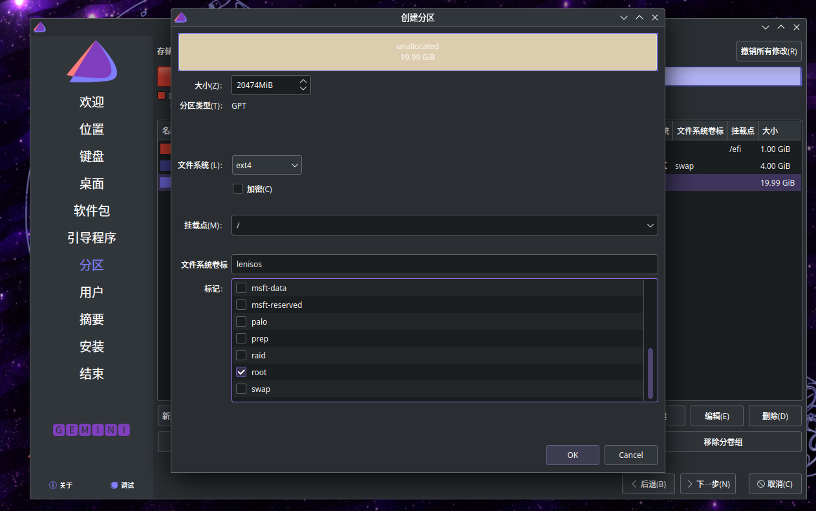Check the swap flag
The width and height of the screenshot is (816, 511).
point(241,389)
